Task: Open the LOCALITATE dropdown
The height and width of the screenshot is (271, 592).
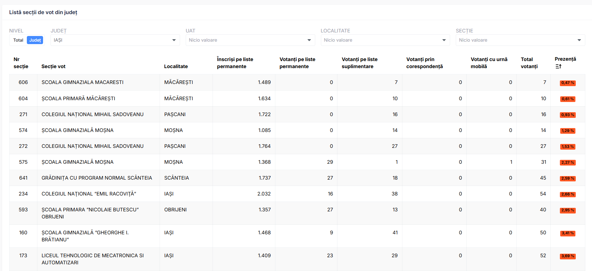Action: tap(385, 40)
